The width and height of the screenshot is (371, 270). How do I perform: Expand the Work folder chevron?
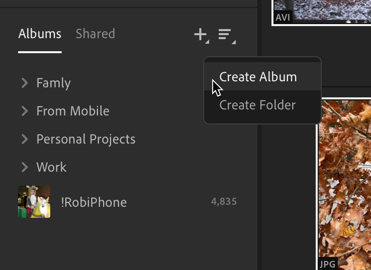click(24, 167)
